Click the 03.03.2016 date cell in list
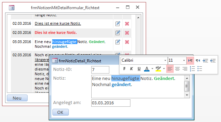The height and width of the screenshot is (122, 221). (x=22, y=42)
